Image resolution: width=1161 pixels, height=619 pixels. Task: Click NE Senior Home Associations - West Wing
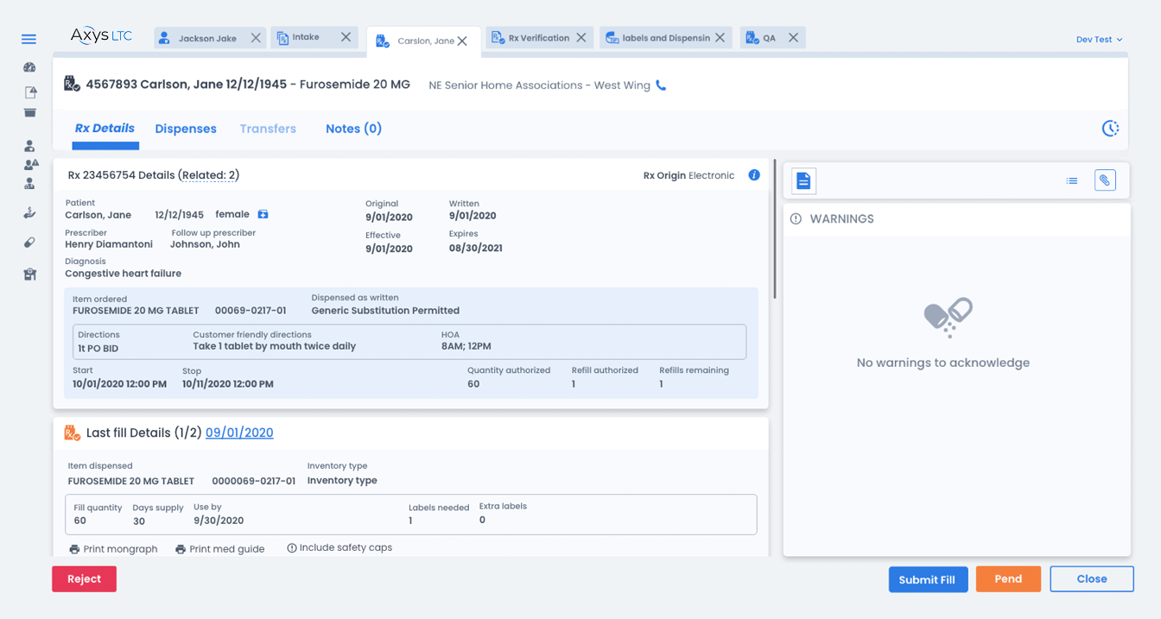click(x=540, y=85)
